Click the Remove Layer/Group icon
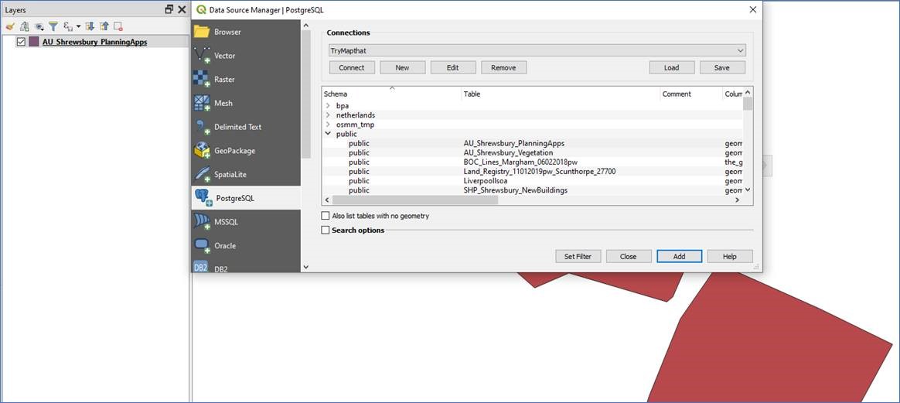The height and width of the screenshot is (403, 900). 118,26
